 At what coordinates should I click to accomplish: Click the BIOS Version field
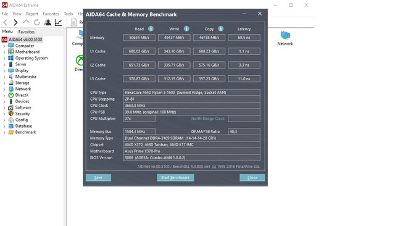(x=191, y=157)
